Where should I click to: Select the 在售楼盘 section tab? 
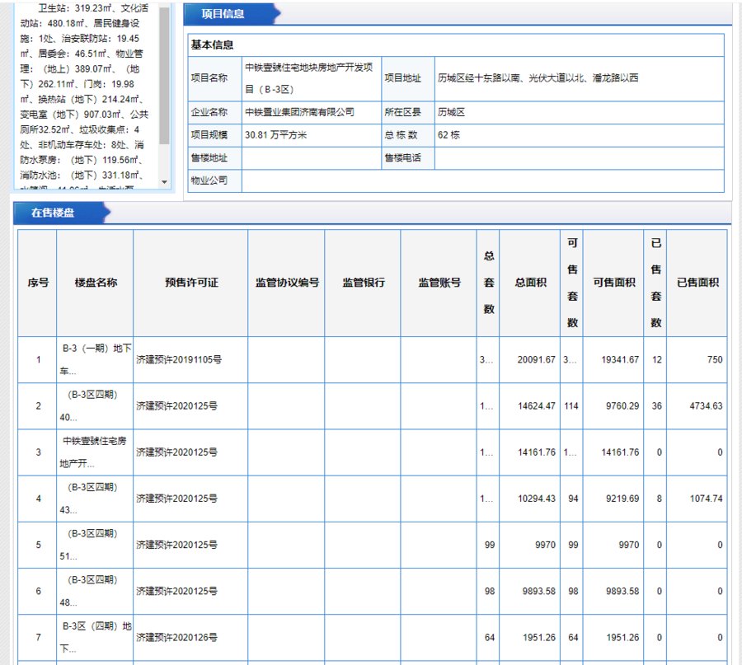click(x=53, y=213)
